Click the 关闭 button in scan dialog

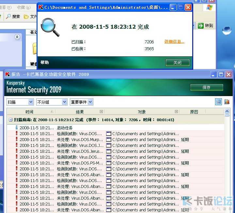[x=178, y=63]
